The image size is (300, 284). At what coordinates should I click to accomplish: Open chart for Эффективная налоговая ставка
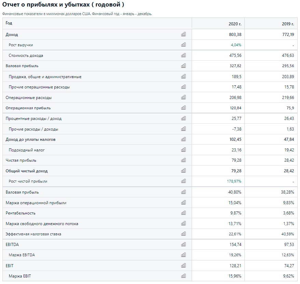[x=183, y=234]
